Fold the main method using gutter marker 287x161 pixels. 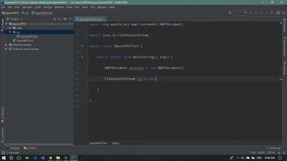click(88, 57)
